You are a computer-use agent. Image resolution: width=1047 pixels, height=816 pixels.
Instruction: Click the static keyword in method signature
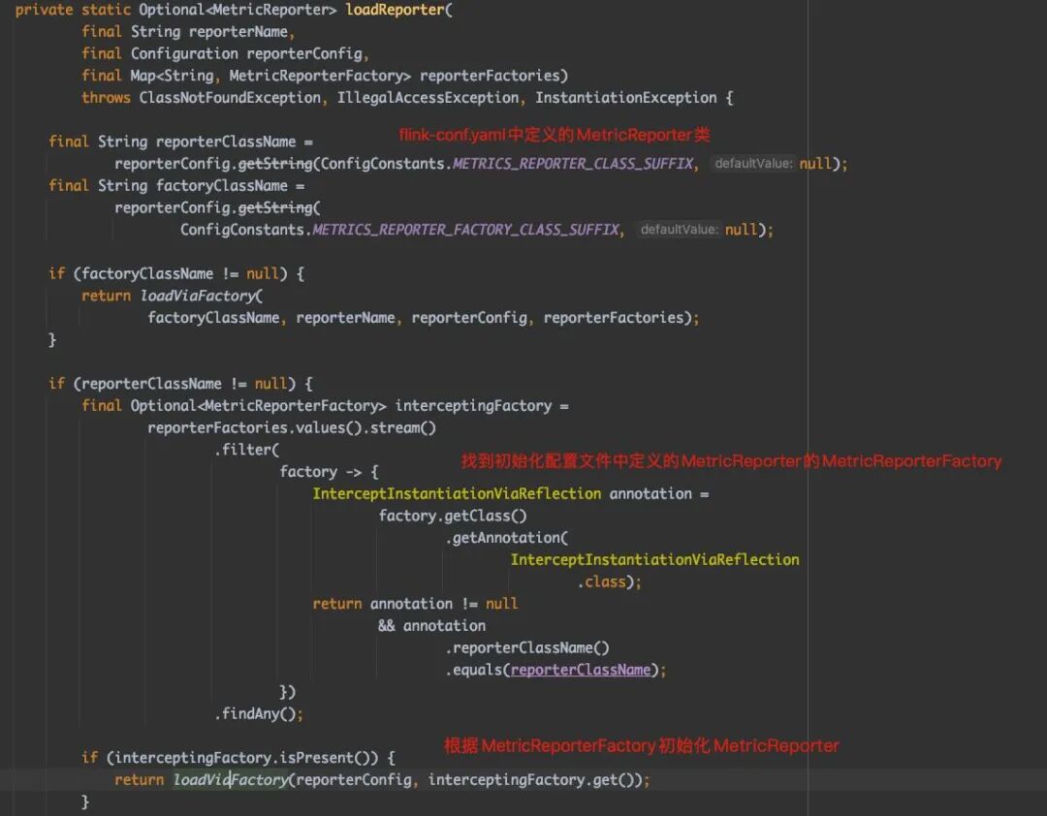pos(106,10)
